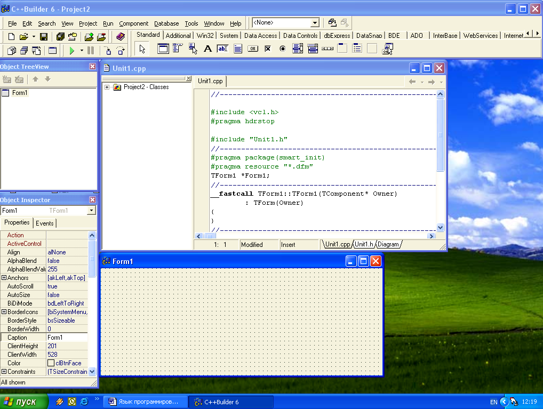This screenshot has width=543, height=409.
Task: Open the Diagram tab in code editor
Action: click(388, 245)
